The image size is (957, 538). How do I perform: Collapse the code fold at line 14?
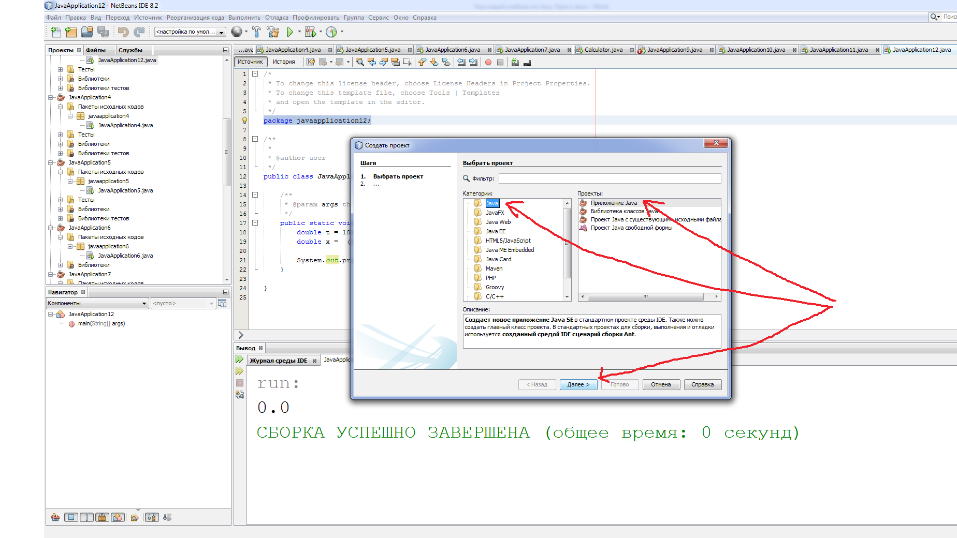(x=255, y=195)
